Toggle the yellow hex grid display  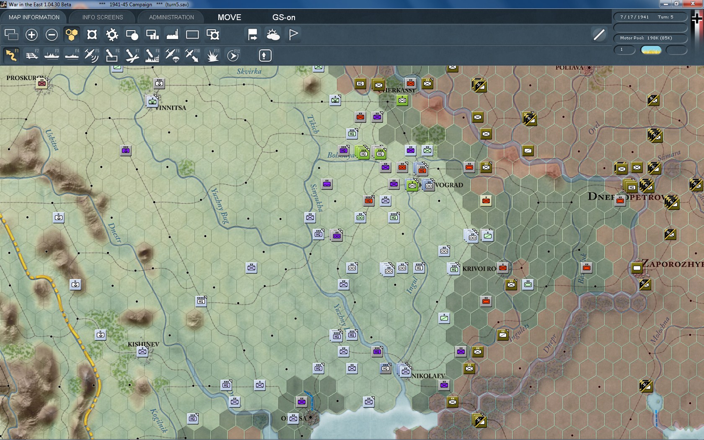click(72, 35)
